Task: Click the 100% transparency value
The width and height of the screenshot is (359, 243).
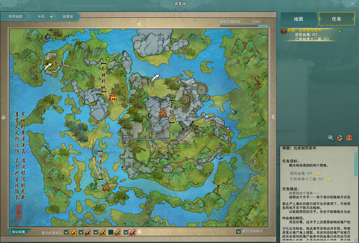Action: click(x=257, y=22)
